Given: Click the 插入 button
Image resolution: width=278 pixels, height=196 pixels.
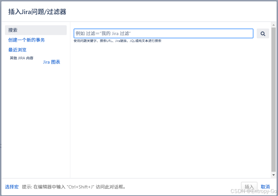Looking at the screenshot, I should tap(249, 187).
